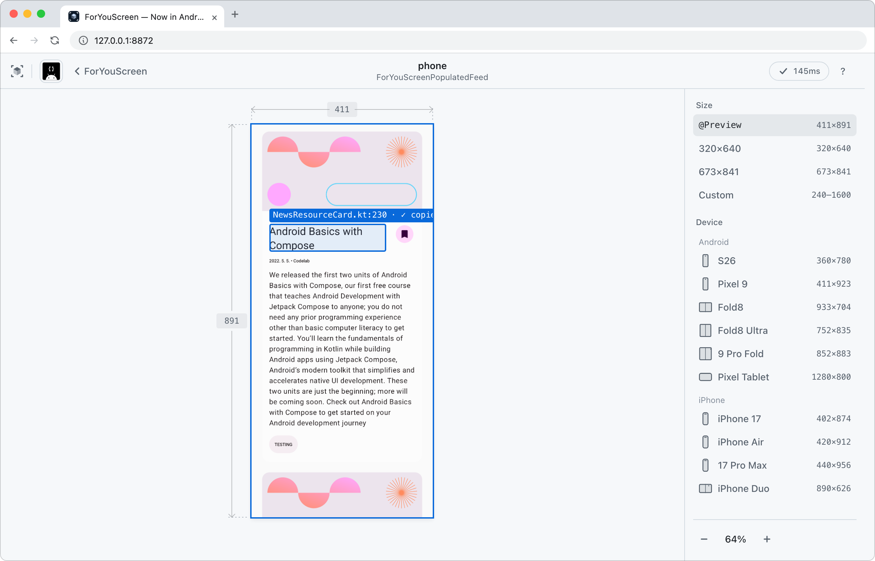Zoom in with the plus button
875x561 pixels.
coord(767,539)
